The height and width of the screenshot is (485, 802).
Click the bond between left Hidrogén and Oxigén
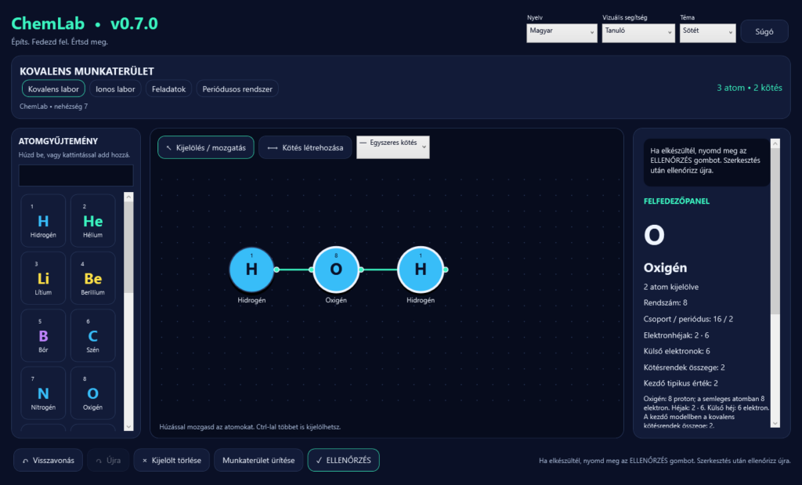(x=294, y=270)
